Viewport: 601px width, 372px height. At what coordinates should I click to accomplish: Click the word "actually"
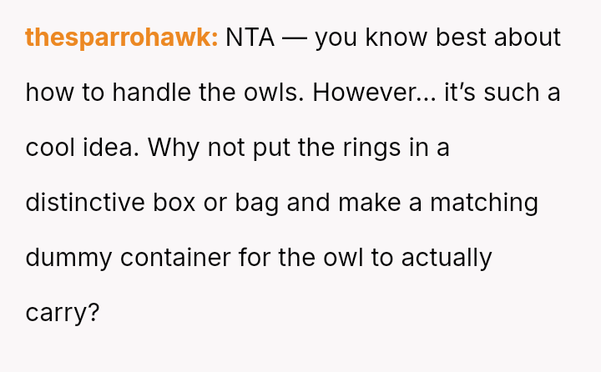(447, 258)
